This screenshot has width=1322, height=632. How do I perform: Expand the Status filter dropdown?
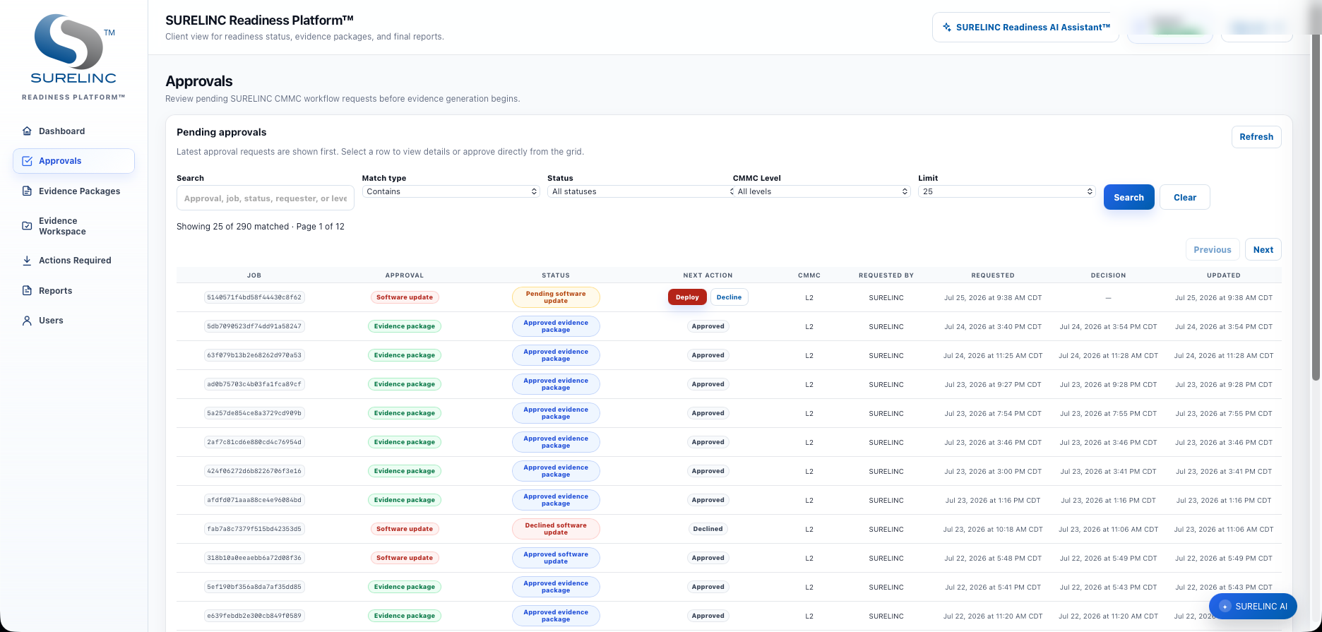pyautogui.click(x=641, y=191)
